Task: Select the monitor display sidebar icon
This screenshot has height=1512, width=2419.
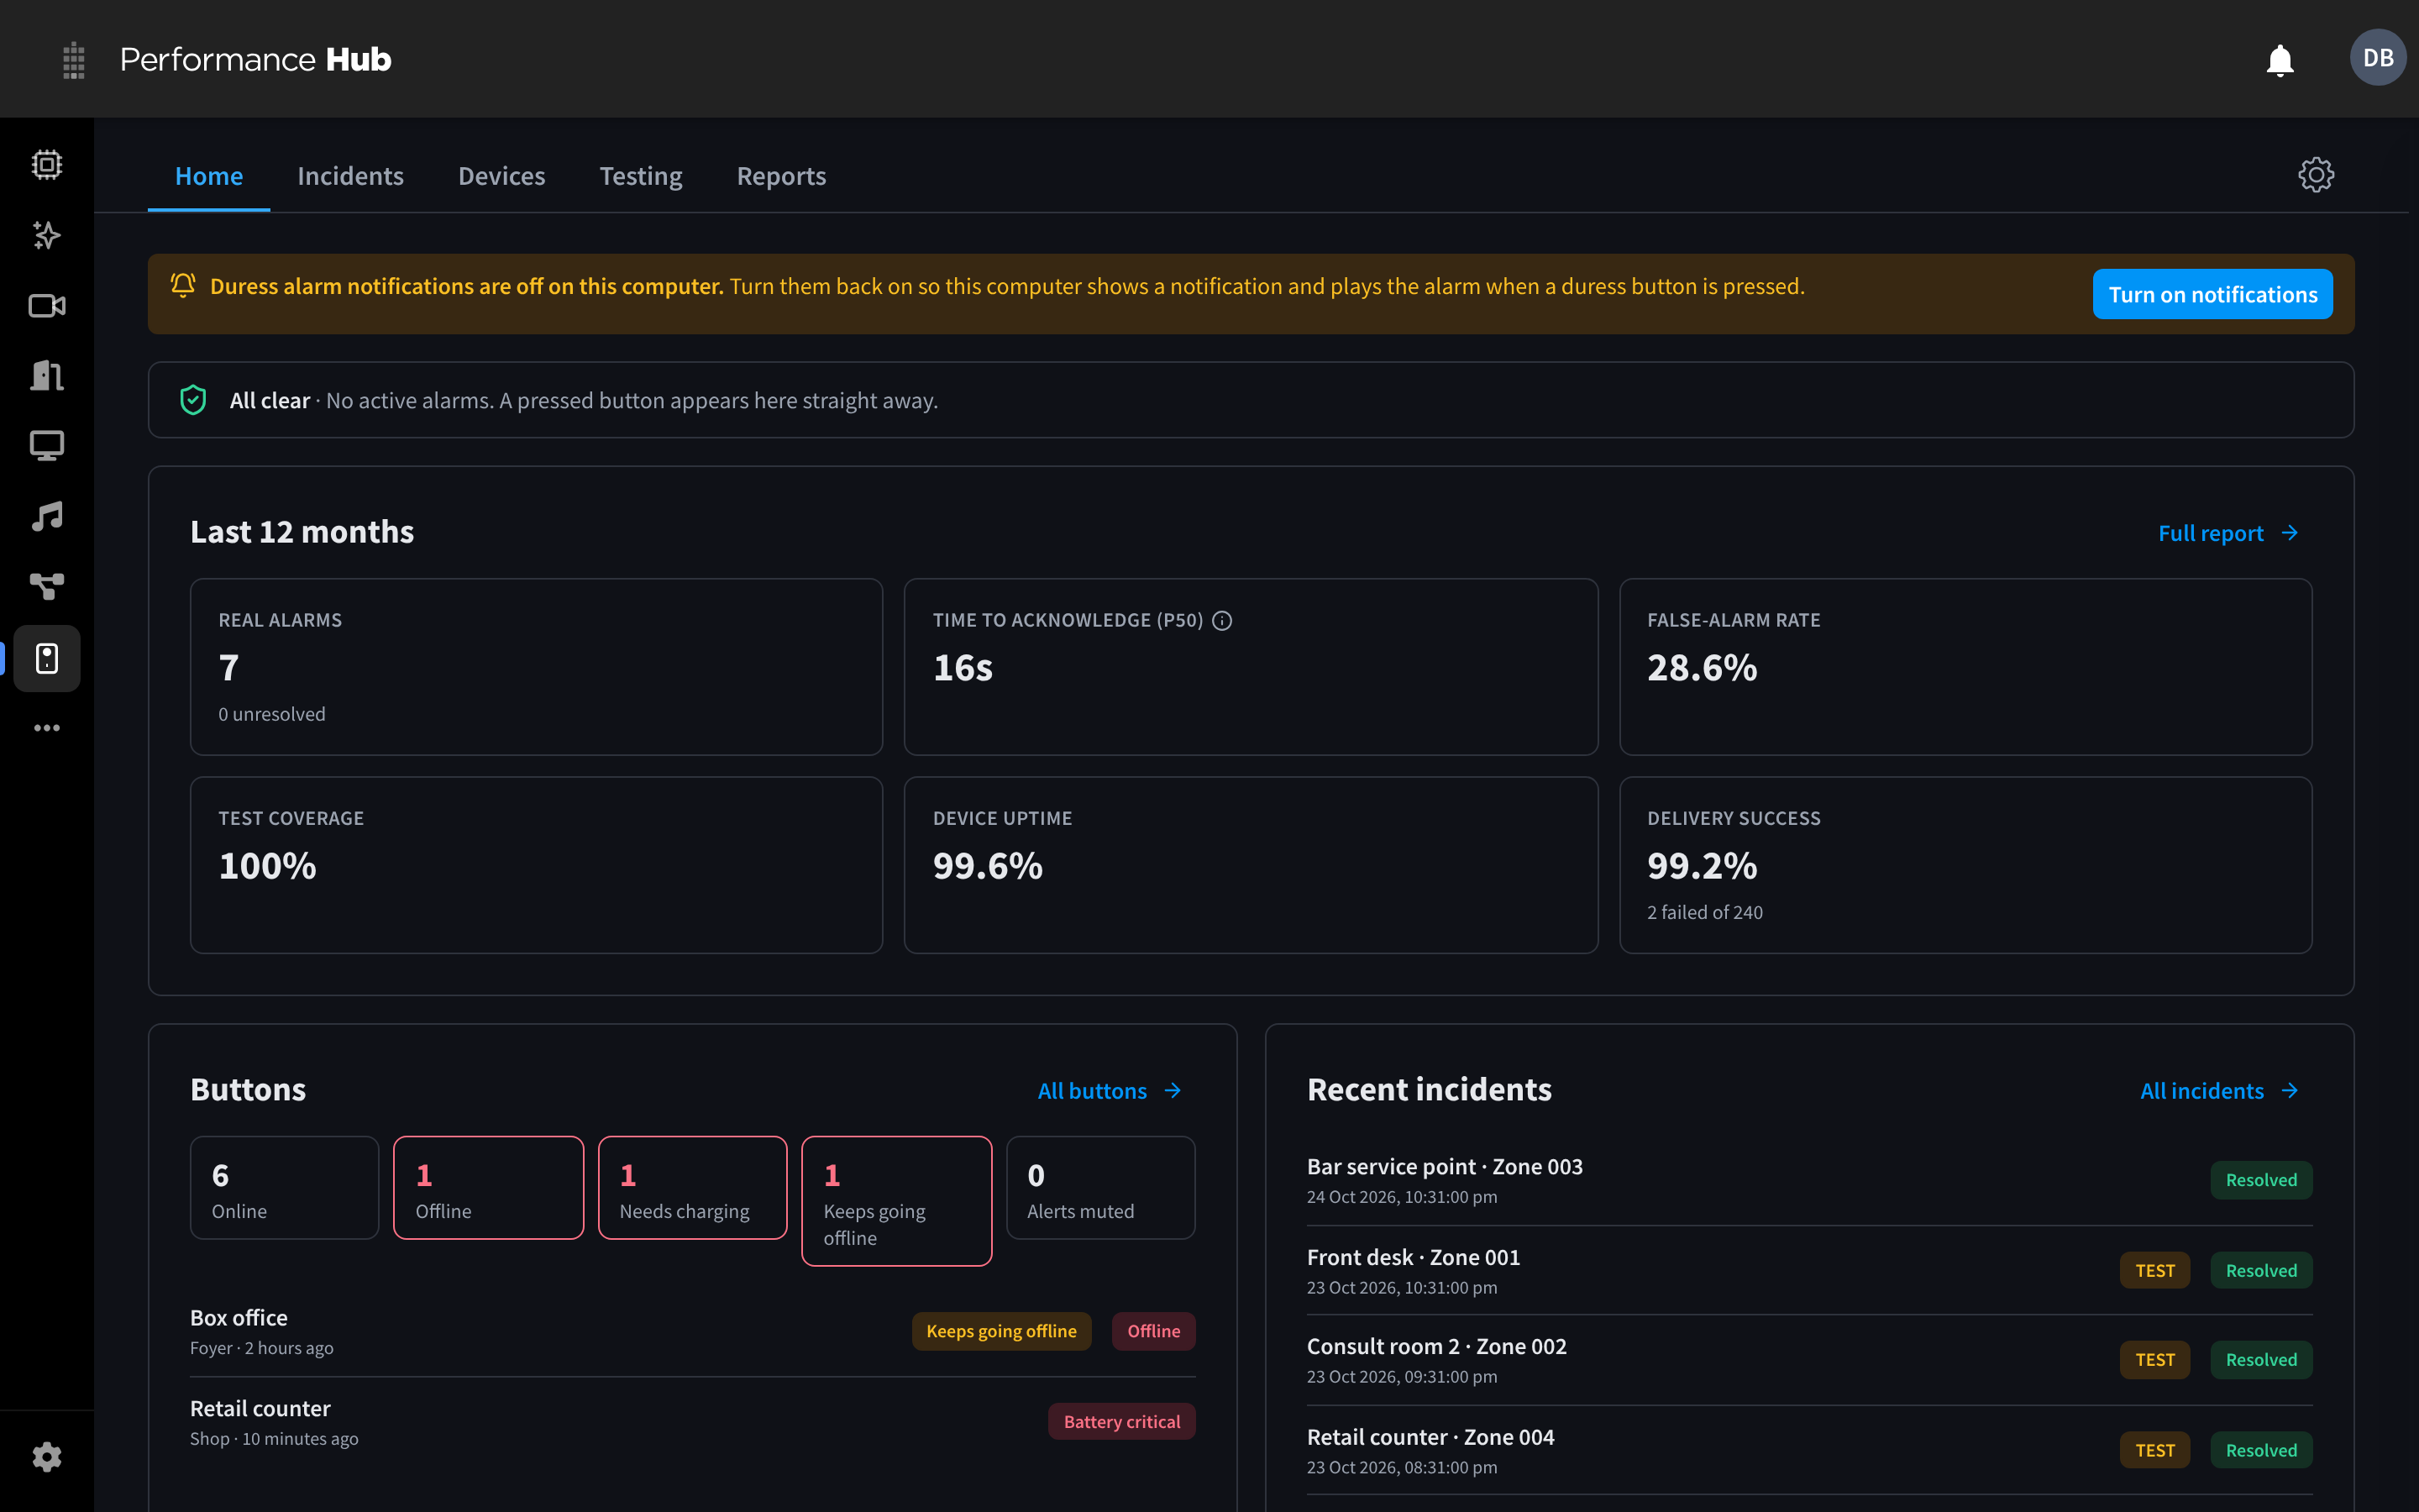Action: pyautogui.click(x=47, y=446)
